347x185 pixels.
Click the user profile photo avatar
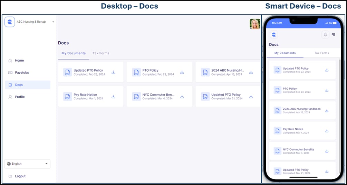pyautogui.click(x=255, y=24)
